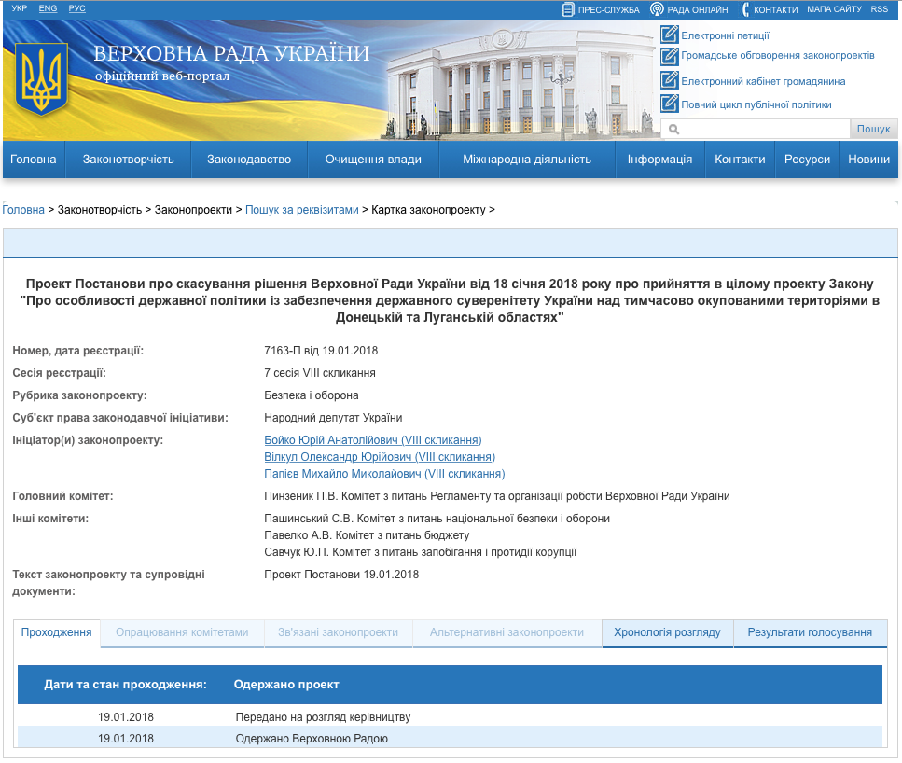Follow Пошук за реквізитами breadcrumb link

tap(302, 210)
